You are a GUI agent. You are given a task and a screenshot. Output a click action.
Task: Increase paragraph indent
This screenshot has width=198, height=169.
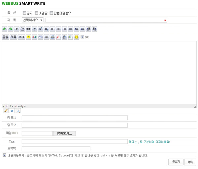(94, 29)
